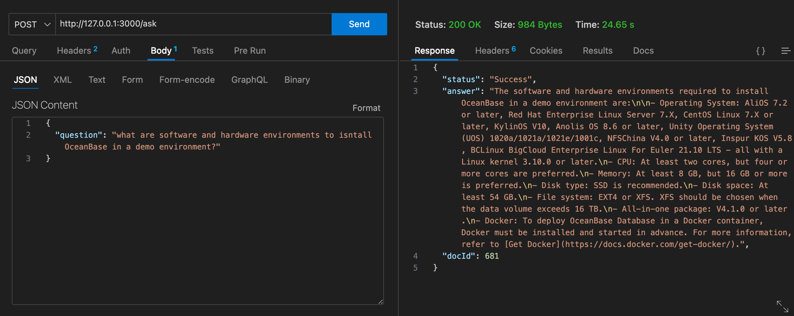Go to the Pre Run tab
Viewport: 794px width, 316px height.
pos(250,51)
